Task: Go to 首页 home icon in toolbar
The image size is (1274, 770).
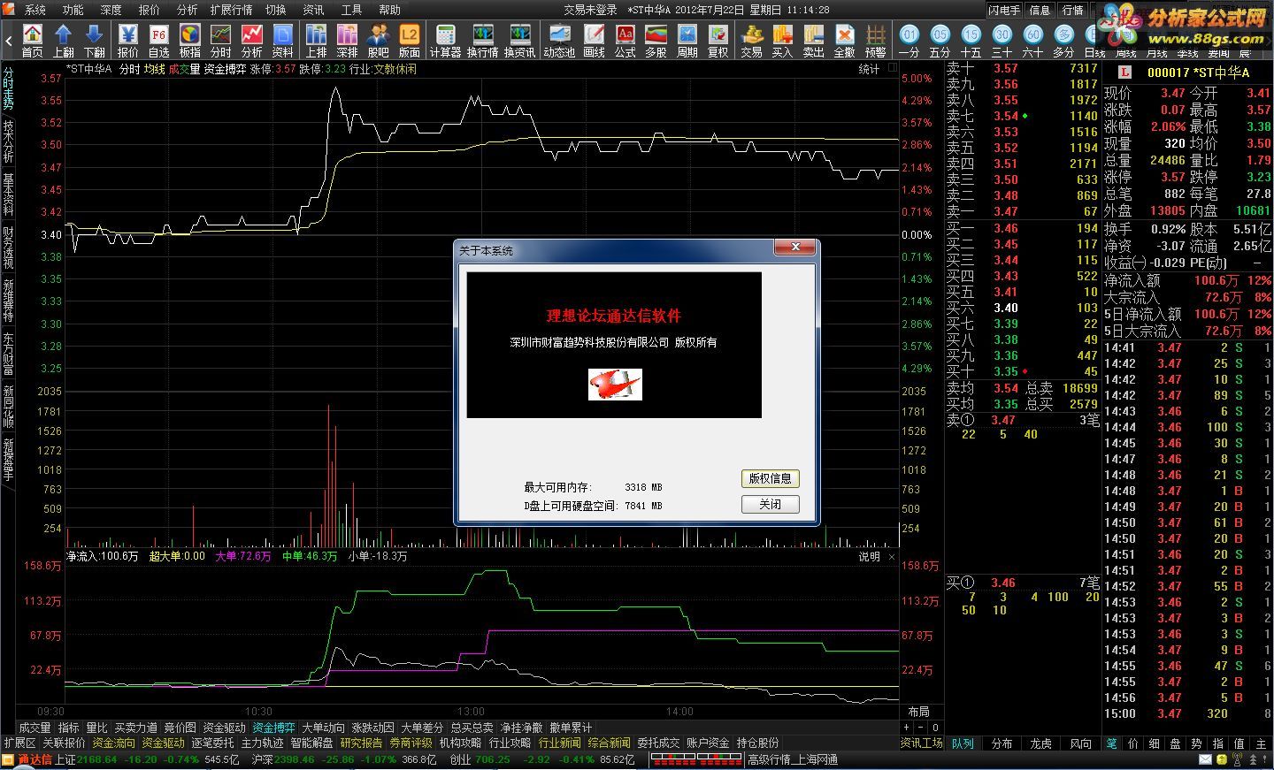Action: pos(33,41)
